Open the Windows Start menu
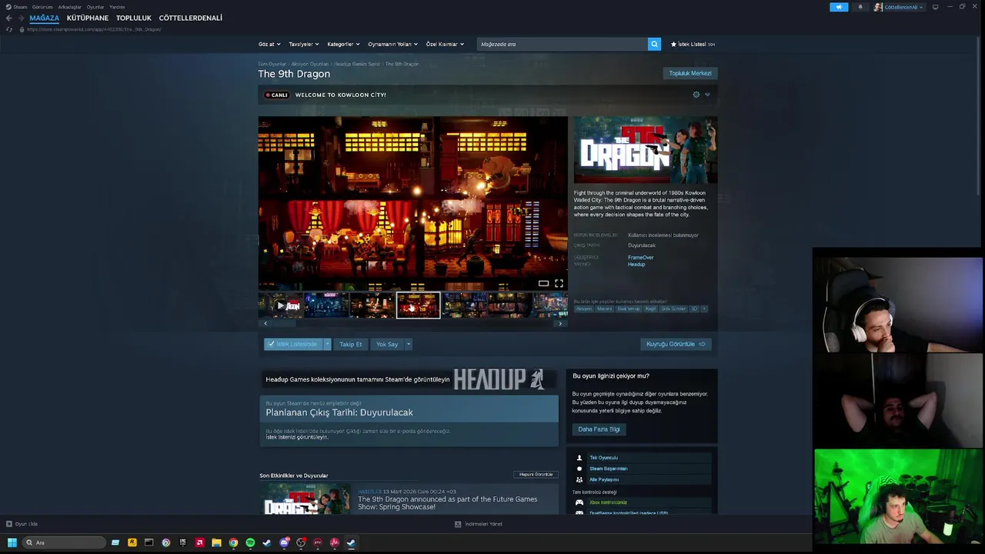 (x=12, y=542)
